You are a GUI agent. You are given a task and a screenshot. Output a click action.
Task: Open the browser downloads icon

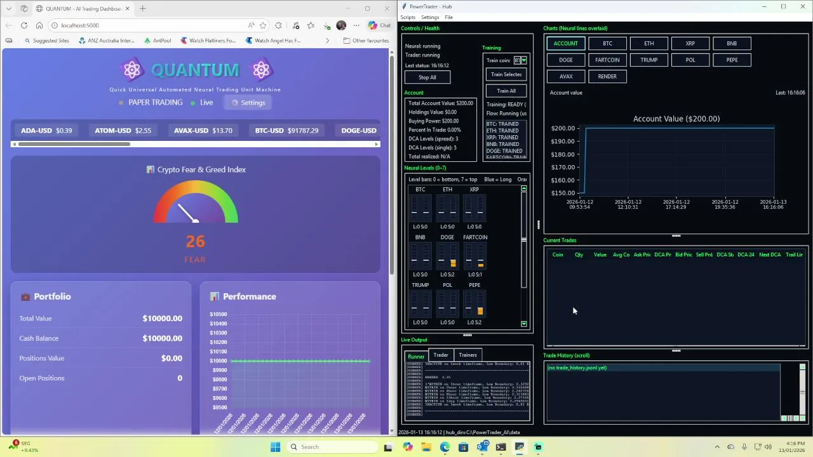tap(326, 25)
